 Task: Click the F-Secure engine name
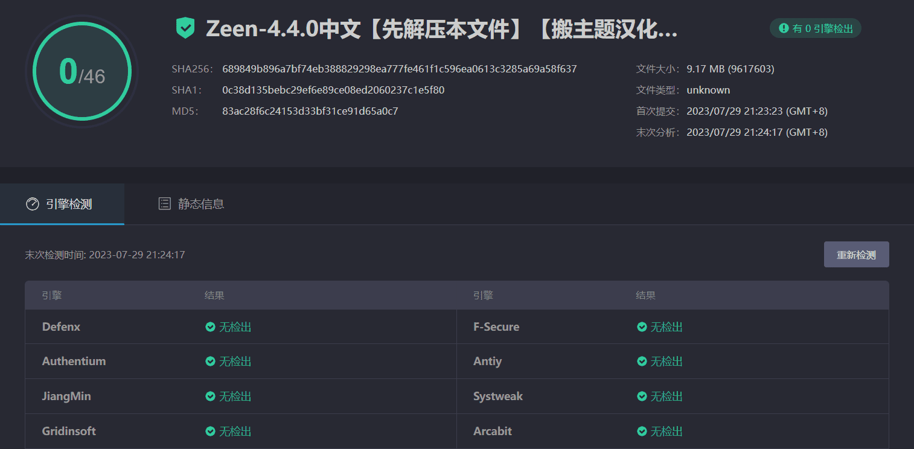click(496, 327)
